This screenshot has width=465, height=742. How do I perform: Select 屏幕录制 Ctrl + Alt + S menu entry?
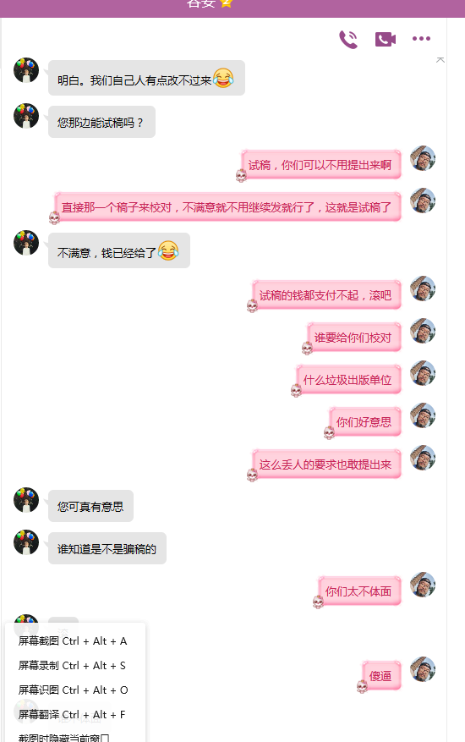pos(73,666)
